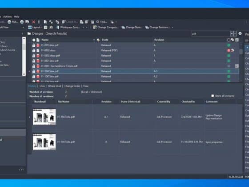Click the Update Design Representation comment
The width and height of the screenshot is (249, 187).
click(x=214, y=117)
